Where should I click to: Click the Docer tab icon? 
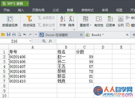click(42, 35)
